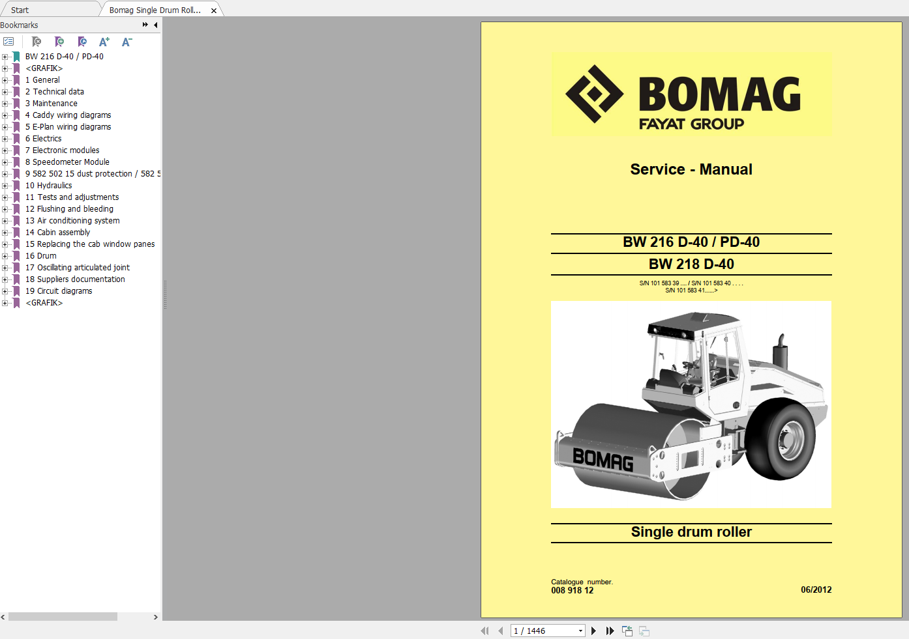
Task: Expand the 4 Caddy wiring diagrams node
Action: click(x=5, y=115)
